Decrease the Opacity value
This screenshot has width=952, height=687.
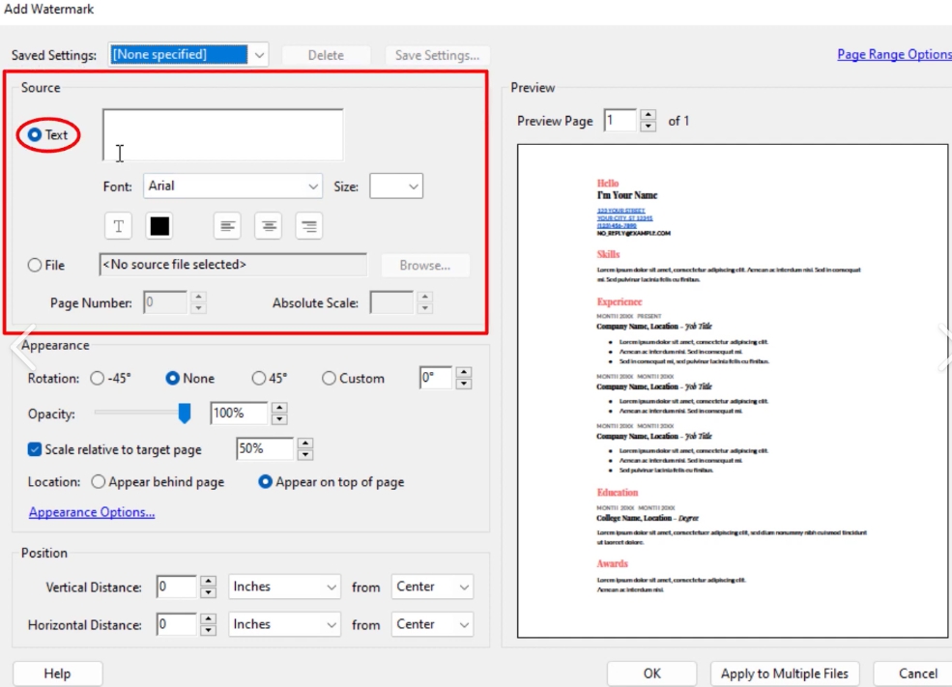(x=279, y=418)
